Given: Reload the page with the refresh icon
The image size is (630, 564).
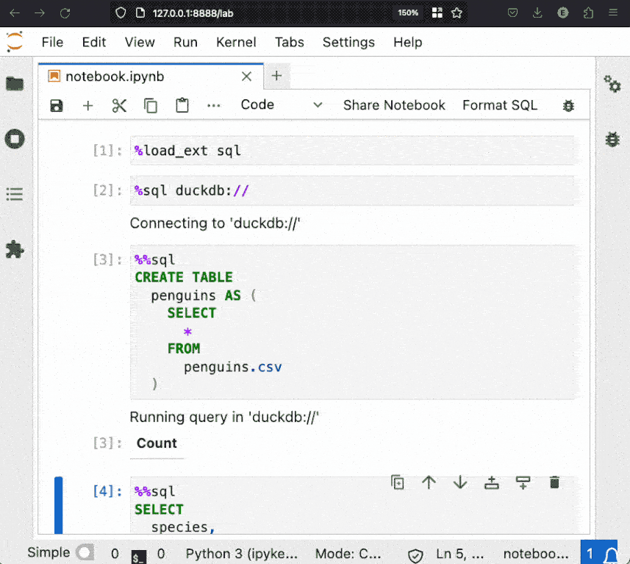Looking at the screenshot, I should pos(65,13).
